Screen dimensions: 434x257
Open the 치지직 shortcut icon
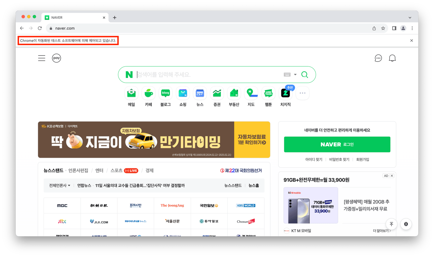tap(286, 93)
